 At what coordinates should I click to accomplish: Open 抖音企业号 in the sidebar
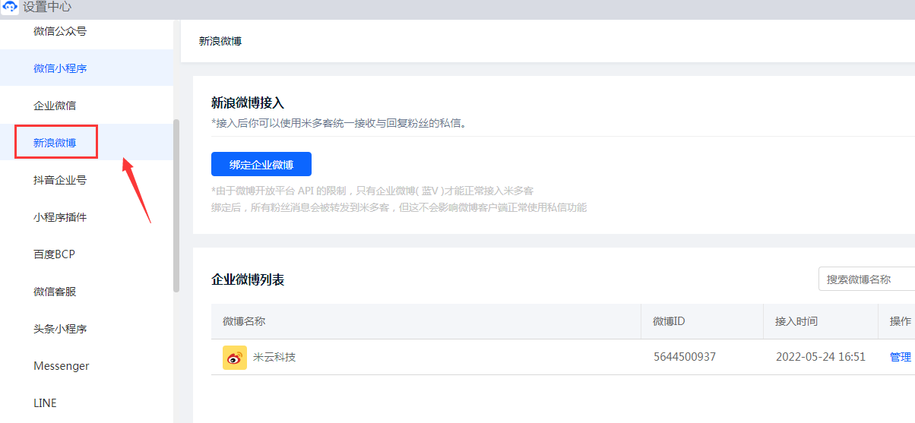point(60,180)
